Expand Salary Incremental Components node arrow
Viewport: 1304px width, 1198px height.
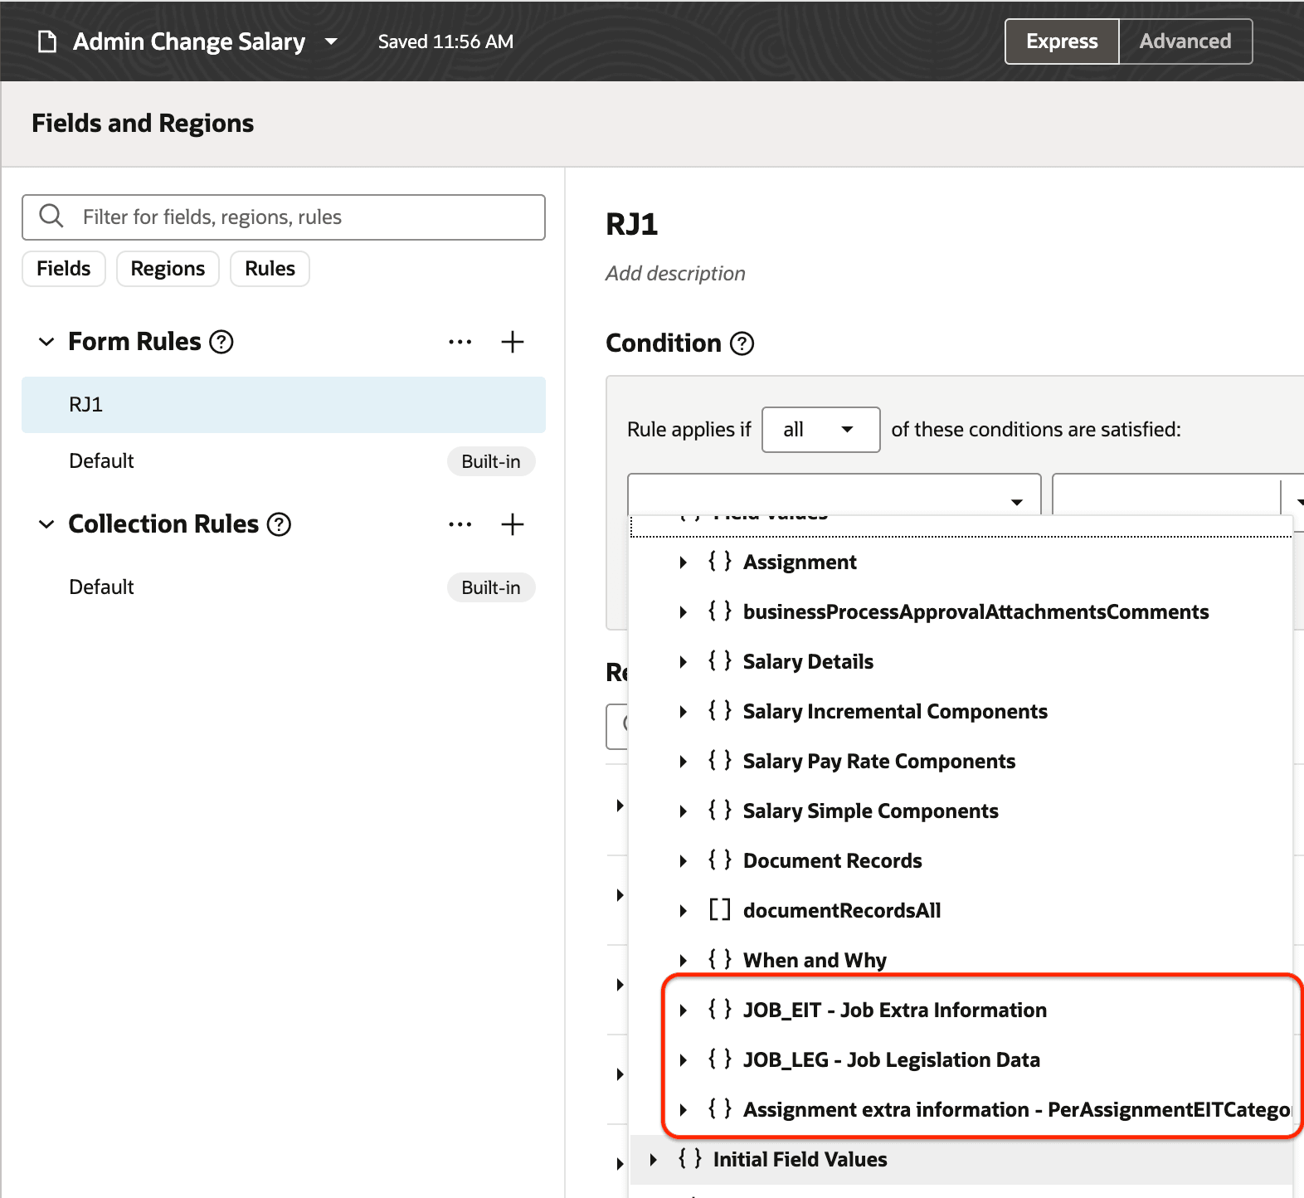(x=683, y=712)
